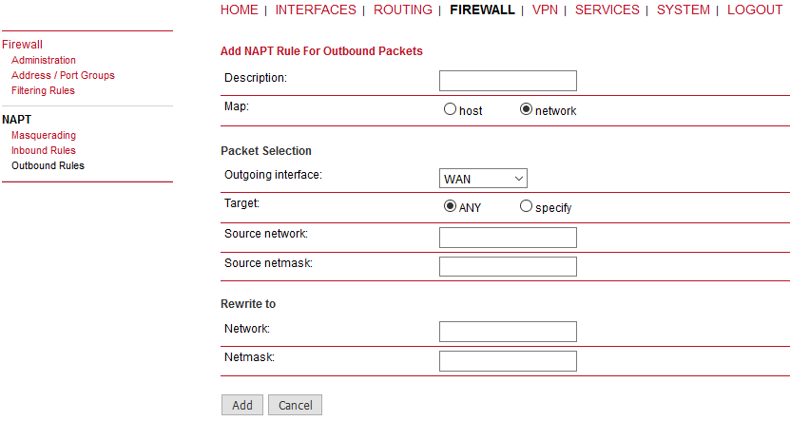Open the ROUTING menu
This screenshot has height=421, width=790.
point(403,10)
